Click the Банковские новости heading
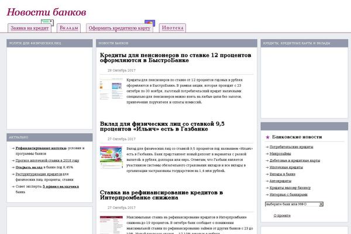This screenshot has width=351, height=234. click(297, 137)
